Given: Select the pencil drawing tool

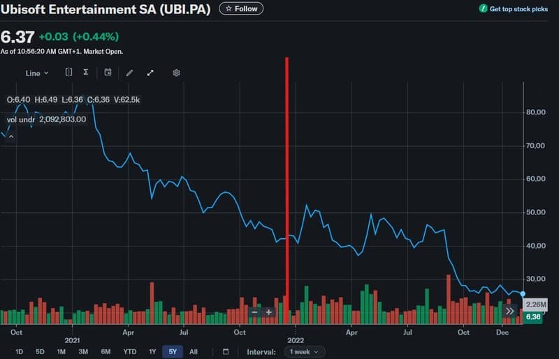Looking at the screenshot, I should (129, 73).
